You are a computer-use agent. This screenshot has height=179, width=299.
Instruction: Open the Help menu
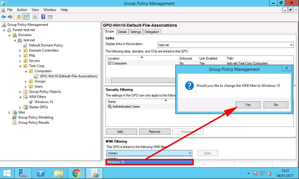pyautogui.click(x=64, y=10)
